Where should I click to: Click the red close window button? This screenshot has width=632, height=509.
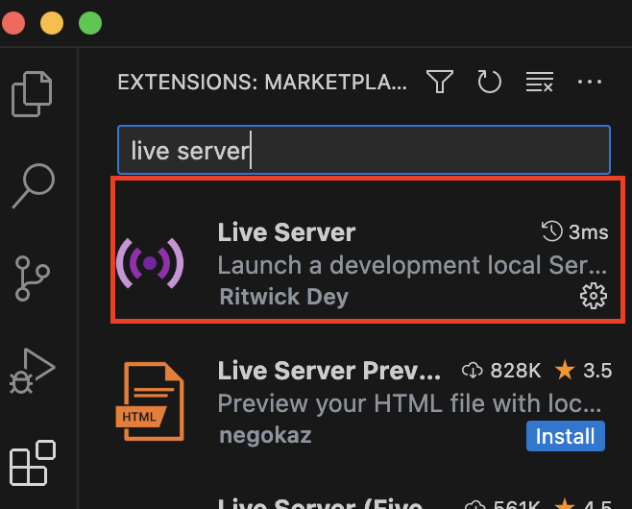[x=13, y=23]
